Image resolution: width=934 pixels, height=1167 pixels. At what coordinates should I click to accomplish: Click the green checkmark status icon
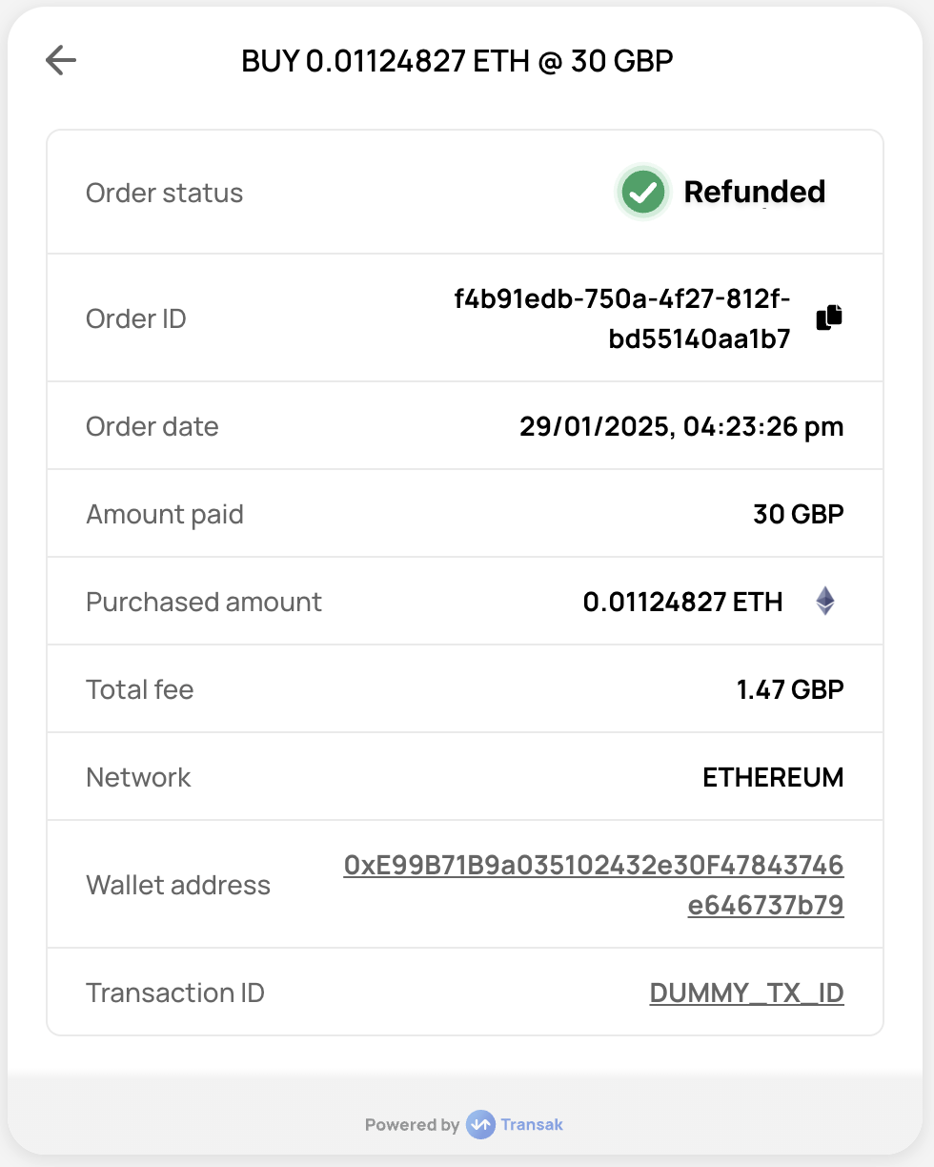coord(643,193)
